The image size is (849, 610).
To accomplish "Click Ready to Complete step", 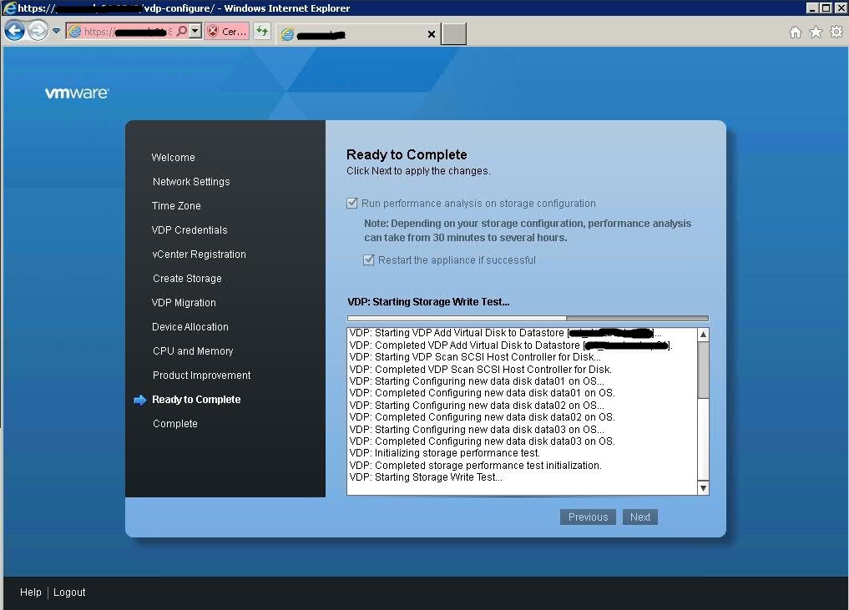I will tap(196, 400).
